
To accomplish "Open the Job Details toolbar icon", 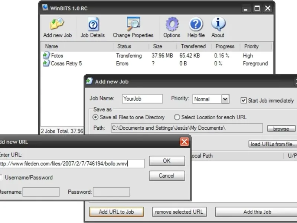I will click(x=93, y=24).
